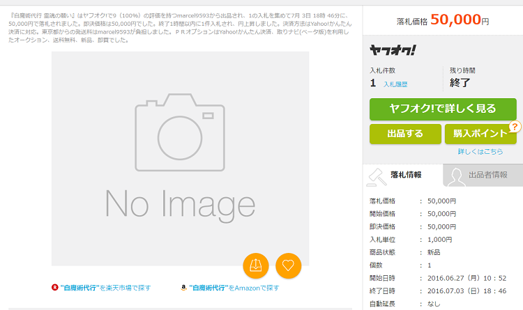This screenshot has height=310, width=523.
Task: Open the 出品者情報 tab
Action: pos(487,175)
